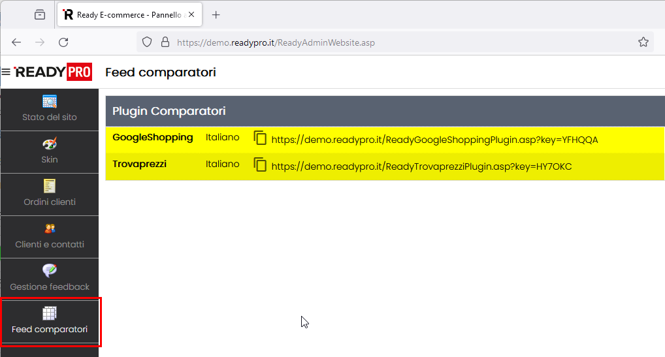
Task: Open Gestione feedback section
Action: (x=50, y=279)
